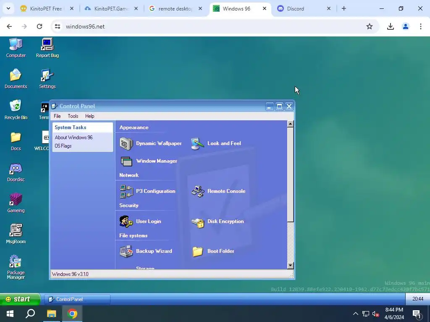The height and width of the screenshot is (322, 430).
Task: Open the MsgRoom desktop shortcut
Action: (x=16, y=234)
